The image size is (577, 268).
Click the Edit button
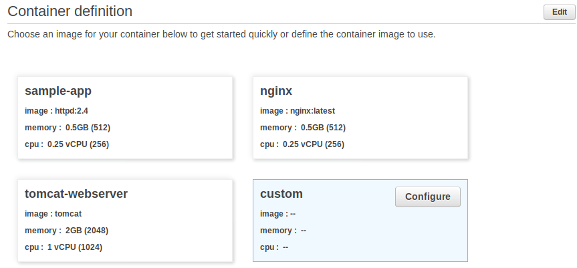coord(558,12)
